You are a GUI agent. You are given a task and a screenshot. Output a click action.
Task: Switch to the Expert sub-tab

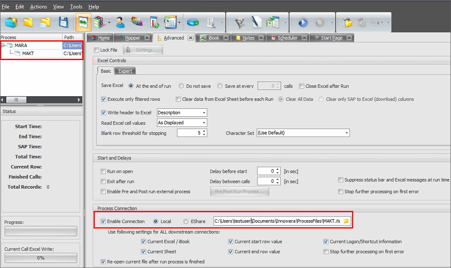(125, 71)
